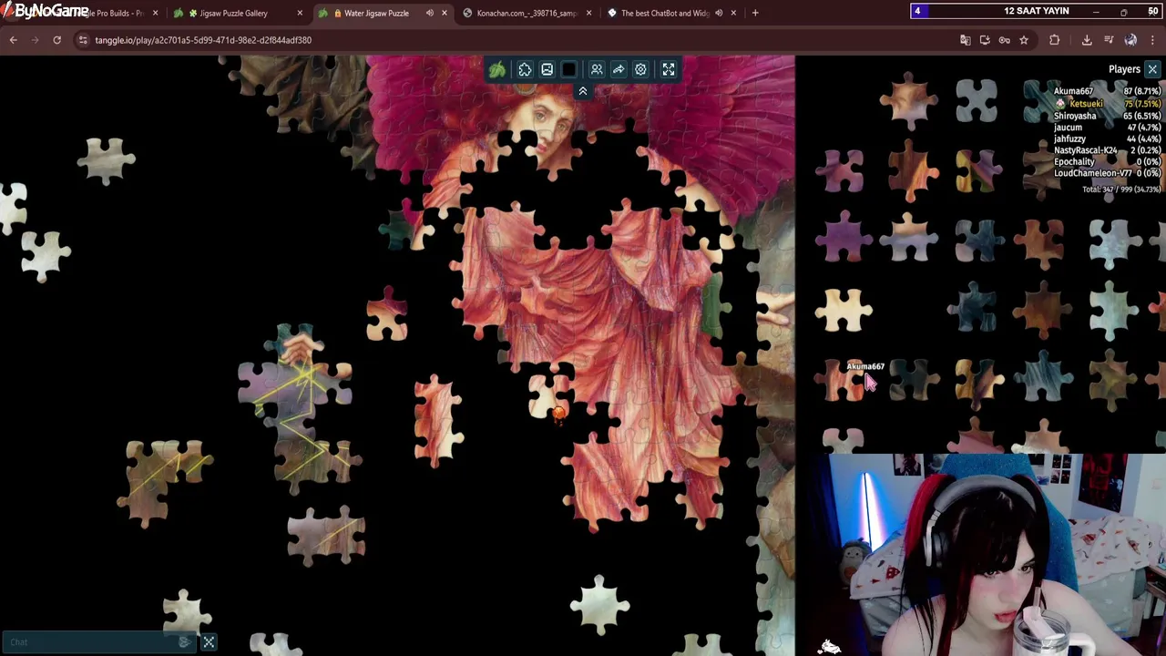Click player name Ketsueki
The width and height of the screenshot is (1166, 656).
pos(1086,104)
